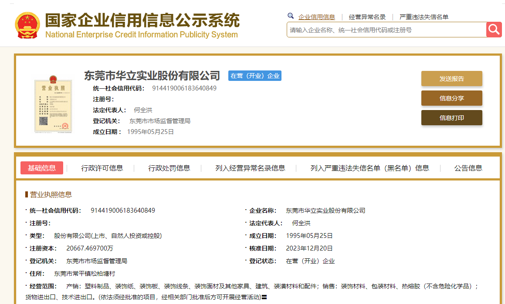Switch to the 基础信息 tab

pos(42,168)
